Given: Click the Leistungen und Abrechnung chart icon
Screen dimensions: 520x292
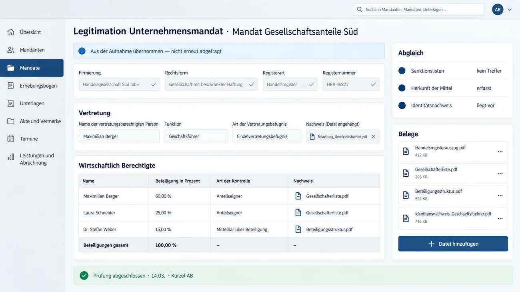Looking at the screenshot, I should (11, 157).
